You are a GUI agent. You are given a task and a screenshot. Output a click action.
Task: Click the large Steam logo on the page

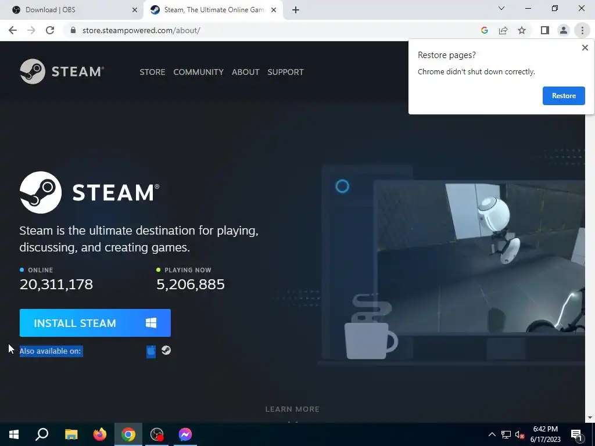coord(89,192)
